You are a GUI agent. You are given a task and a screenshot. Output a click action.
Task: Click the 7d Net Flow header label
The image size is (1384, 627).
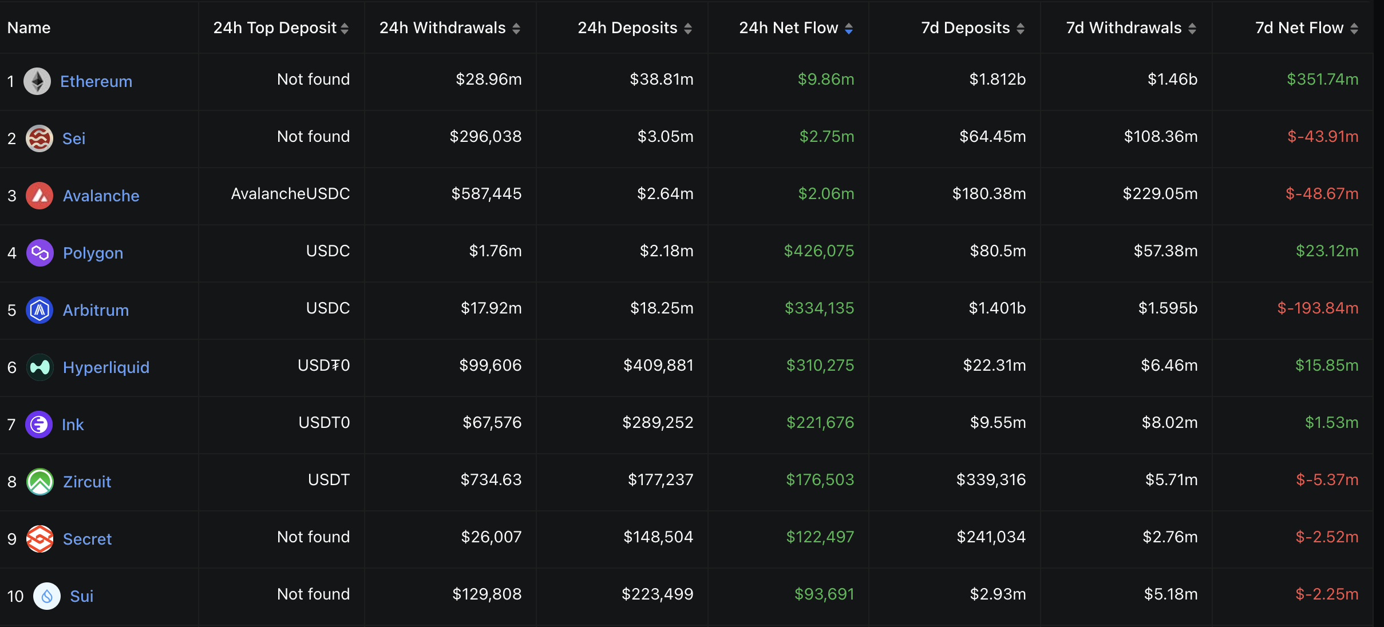1299,28
